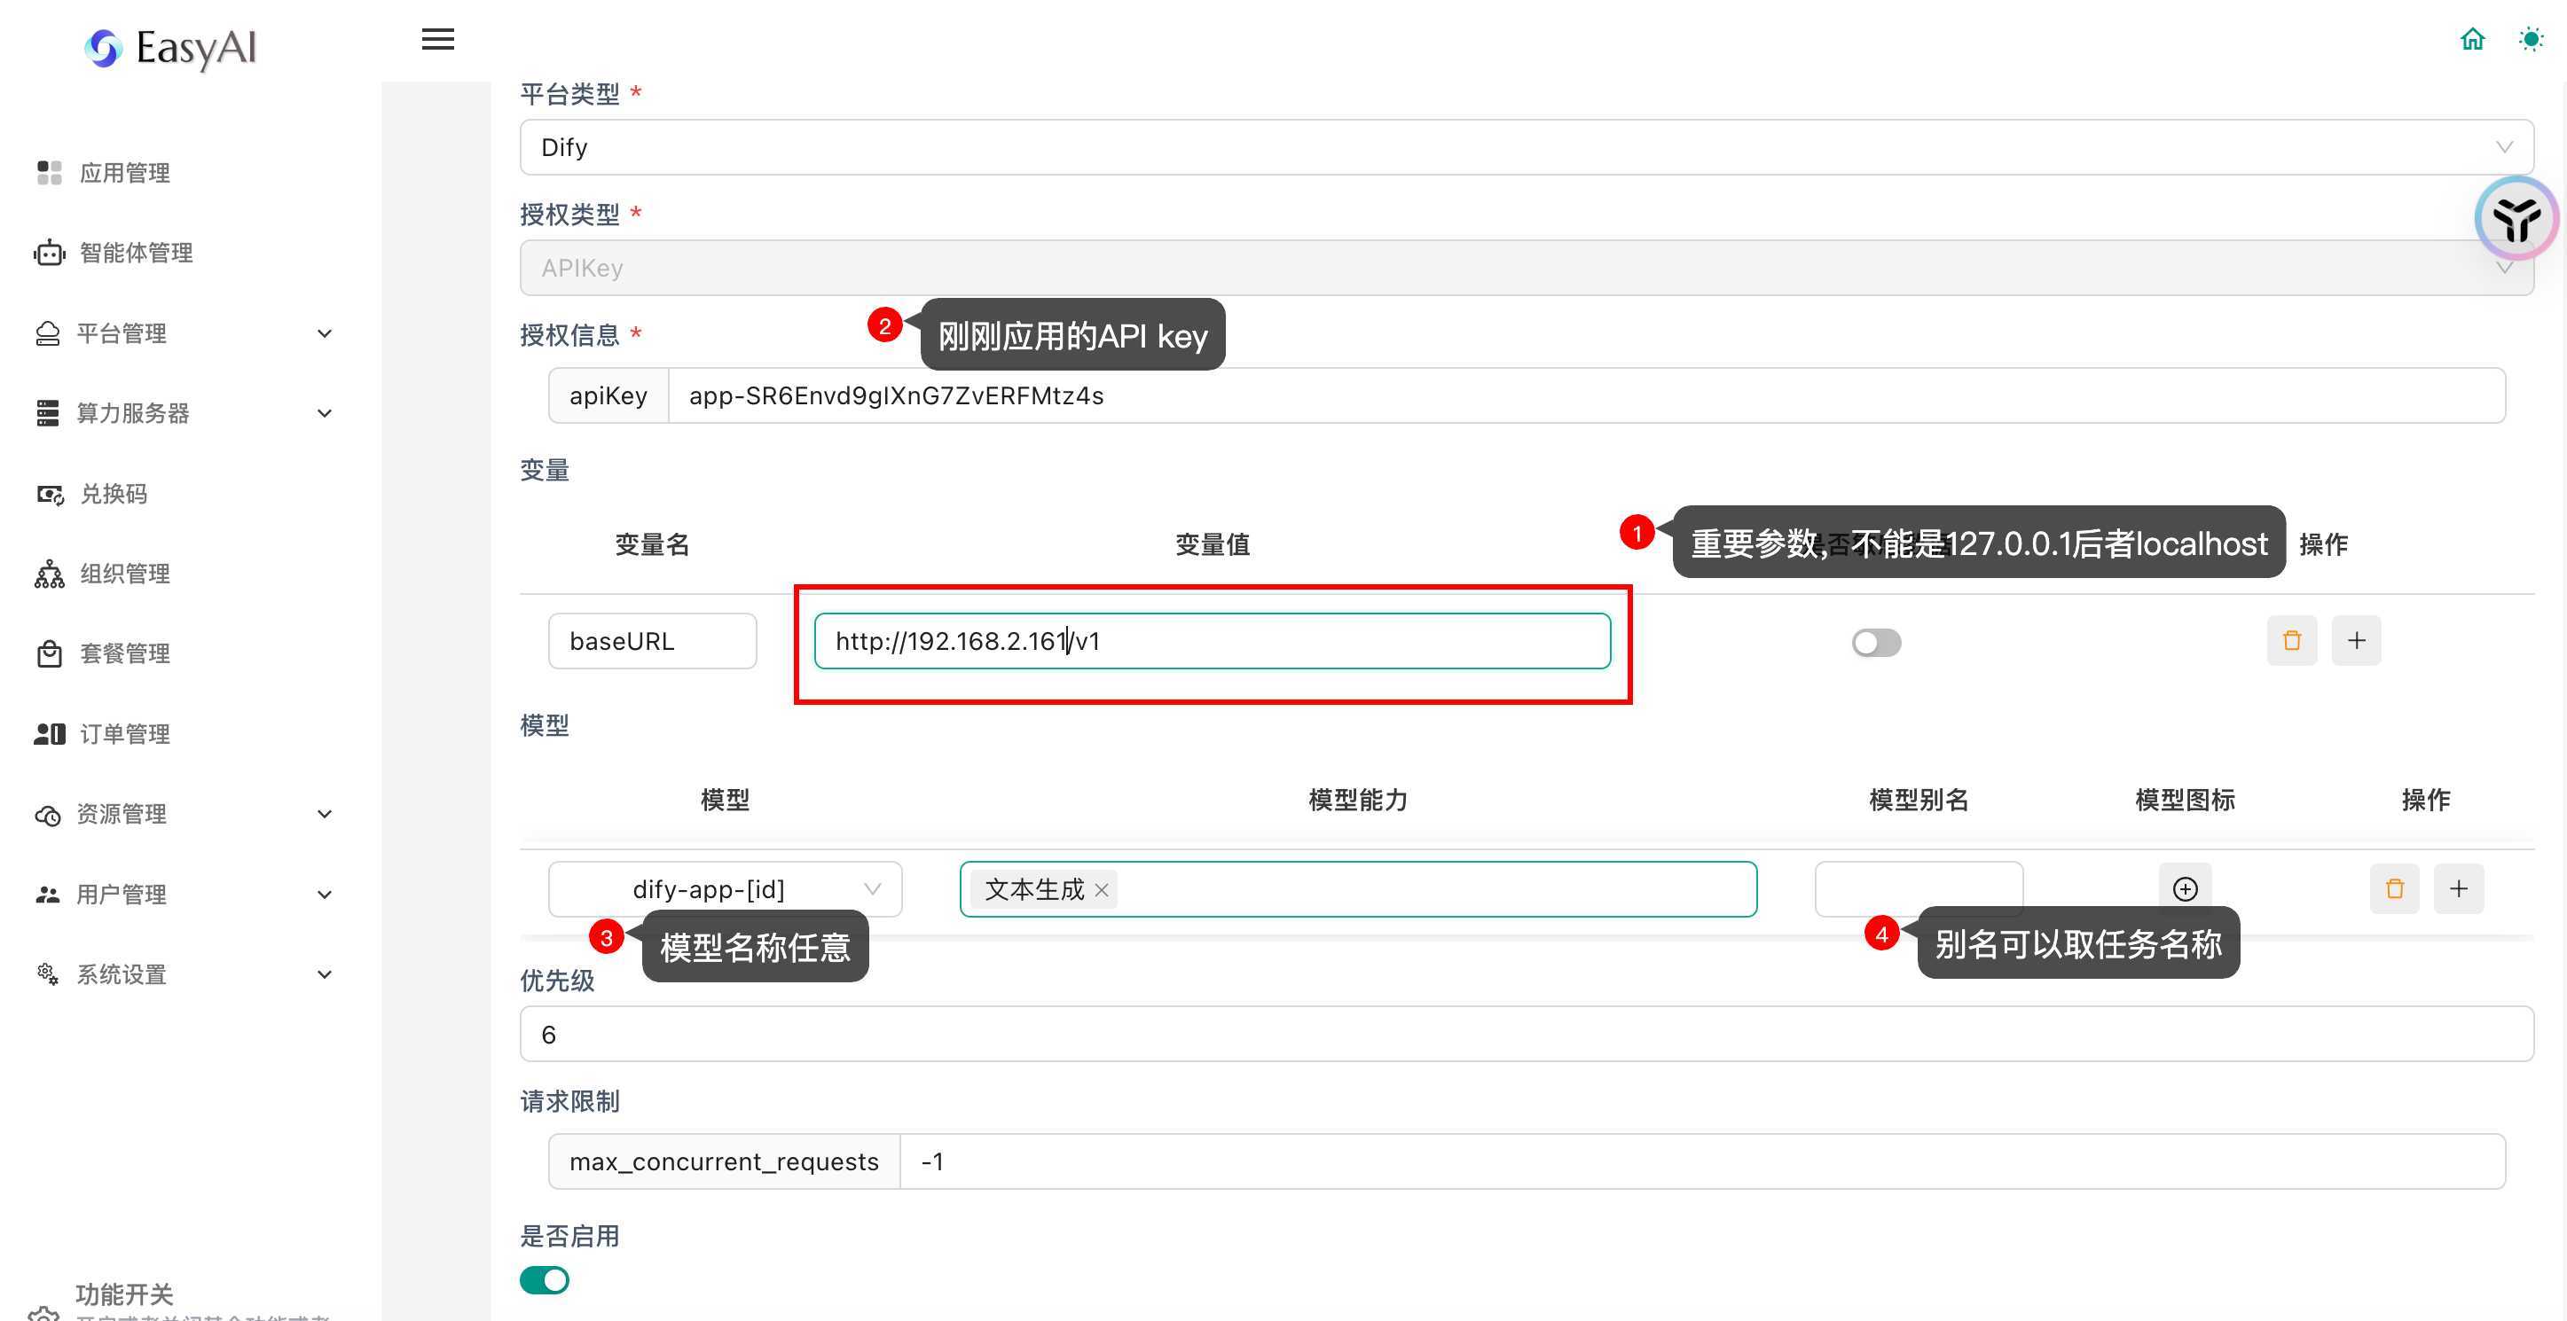
Task: Click the 模型别名 column header
Action: tap(1919, 800)
